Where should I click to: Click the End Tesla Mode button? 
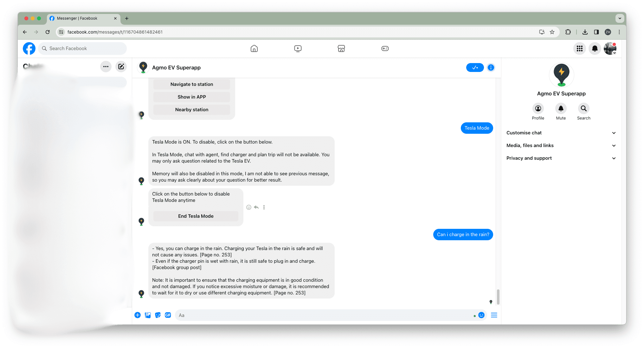point(196,216)
